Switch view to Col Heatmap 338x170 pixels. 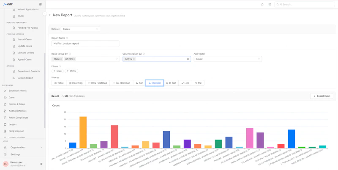(x=121, y=83)
